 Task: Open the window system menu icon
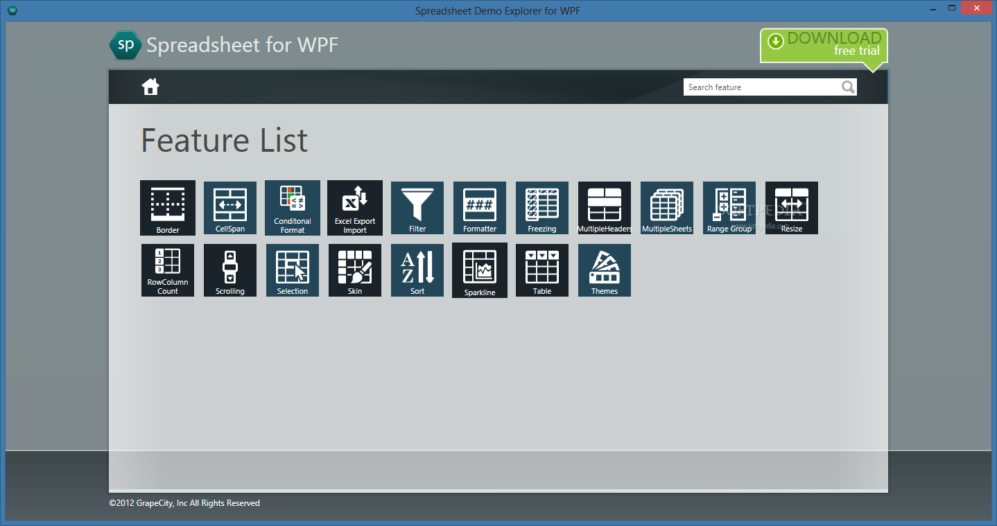(13, 10)
